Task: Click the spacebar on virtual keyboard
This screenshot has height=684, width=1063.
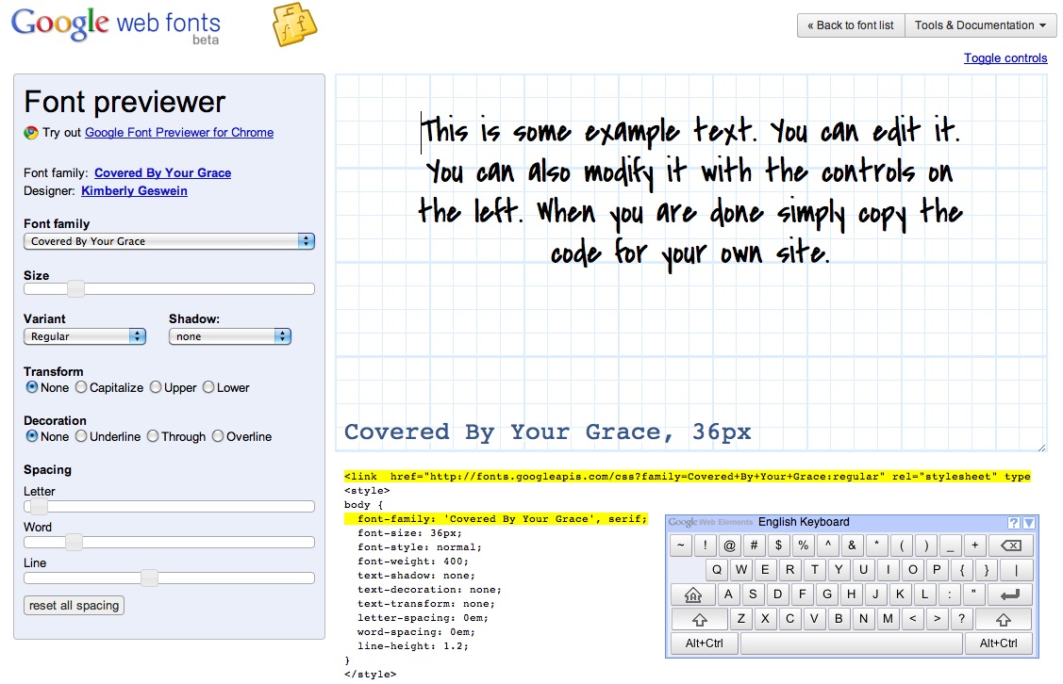Action: [852, 643]
